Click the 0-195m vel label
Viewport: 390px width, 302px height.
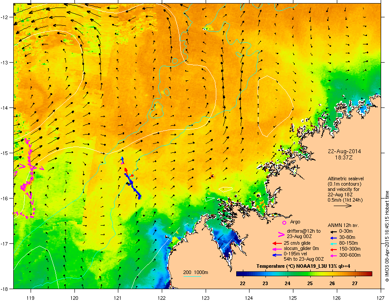pyautogui.click(x=295, y=254)
